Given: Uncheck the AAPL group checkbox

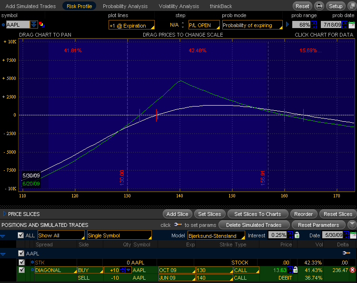Looking at the screenshot, I should (21, 254).
